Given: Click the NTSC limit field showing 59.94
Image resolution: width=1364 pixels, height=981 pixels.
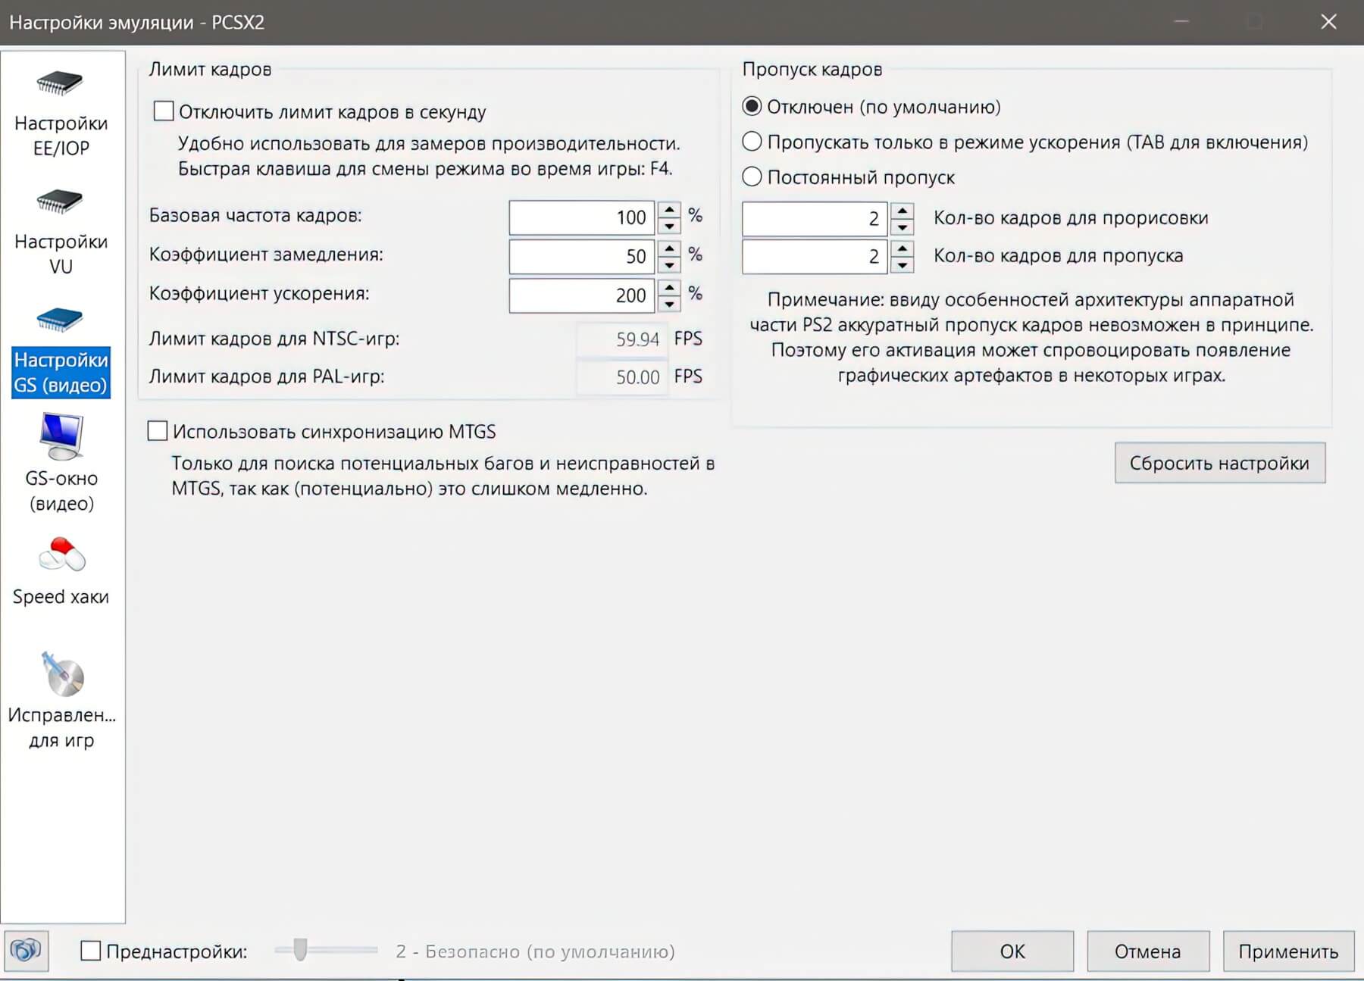Looking at the screenshot, I should (x=621, y=339).
